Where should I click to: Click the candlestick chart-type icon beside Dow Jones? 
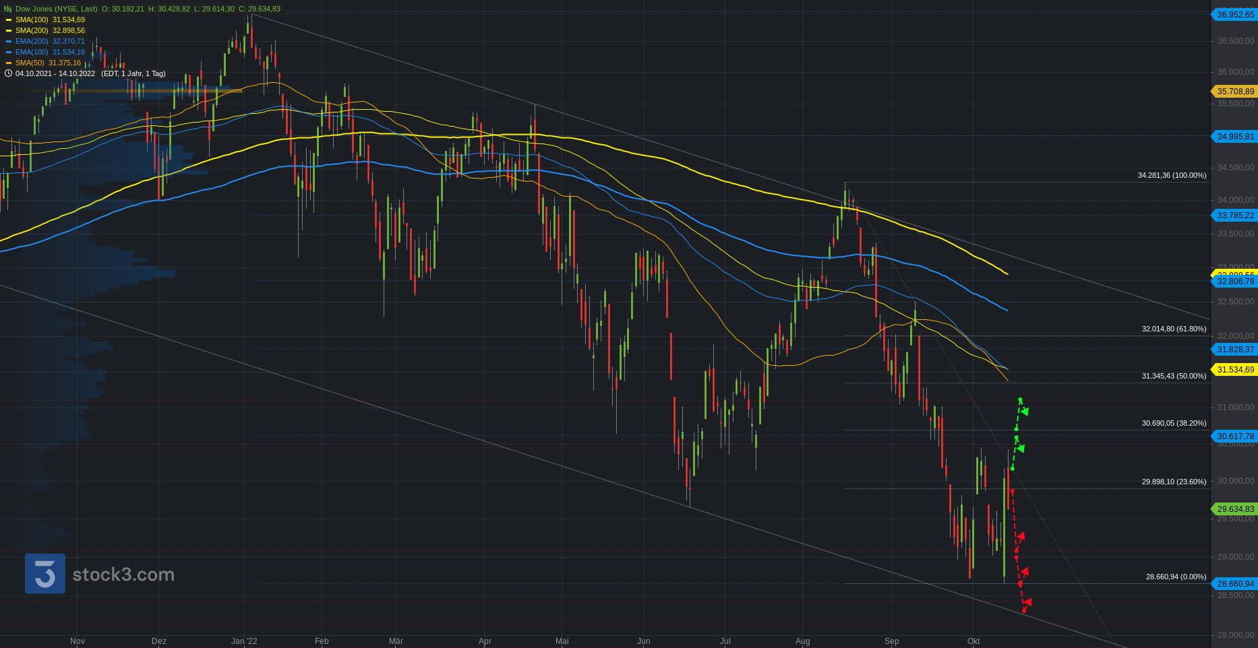(7, 9)
